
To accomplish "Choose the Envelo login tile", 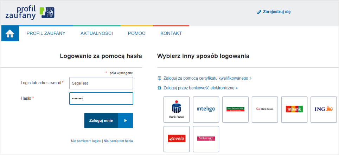I will 177,139.
